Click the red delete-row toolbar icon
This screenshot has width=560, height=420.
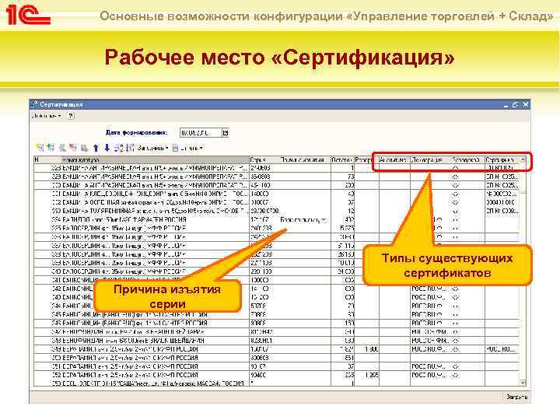(x=73, y=148)
